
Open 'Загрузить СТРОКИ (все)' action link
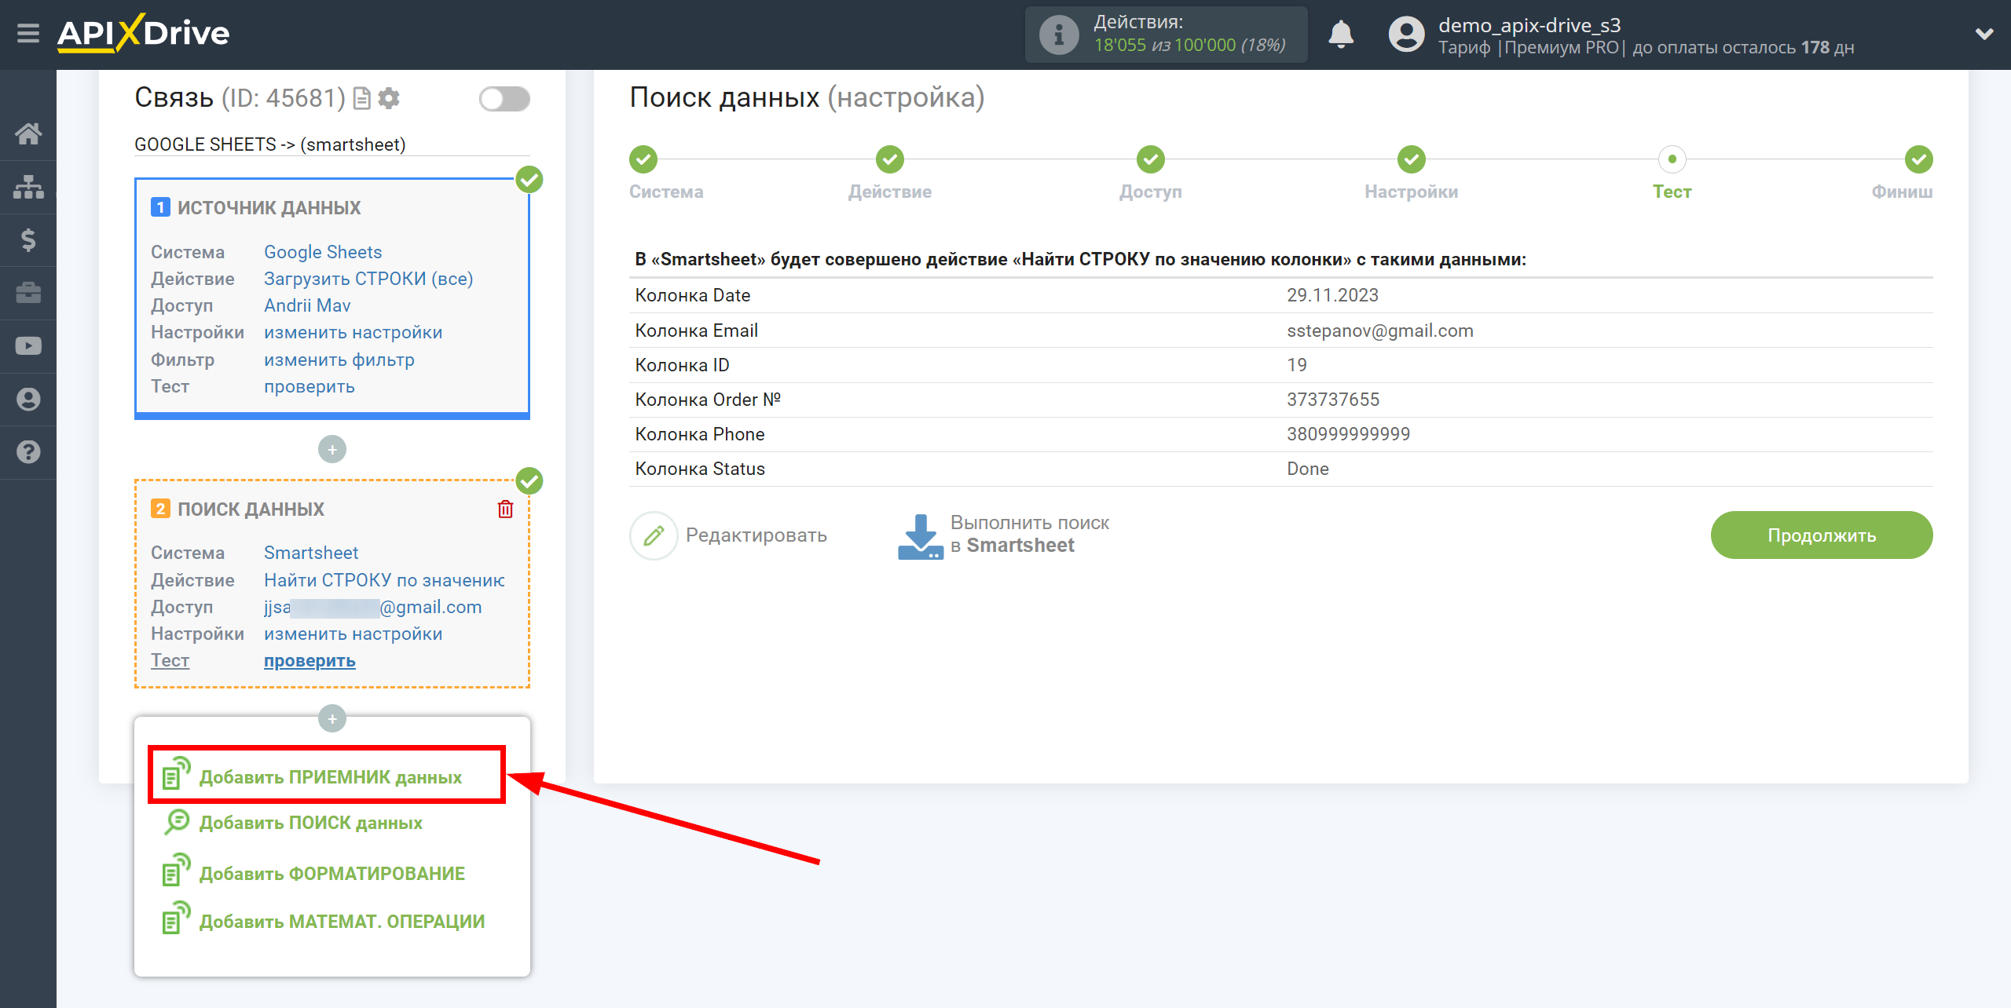click(x=368, y=279)
